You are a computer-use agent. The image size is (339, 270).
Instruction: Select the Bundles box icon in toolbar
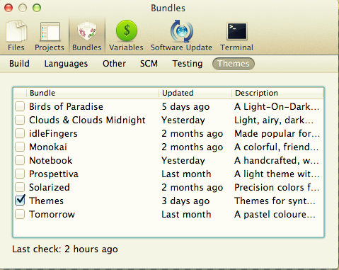(x=87, y=31)
